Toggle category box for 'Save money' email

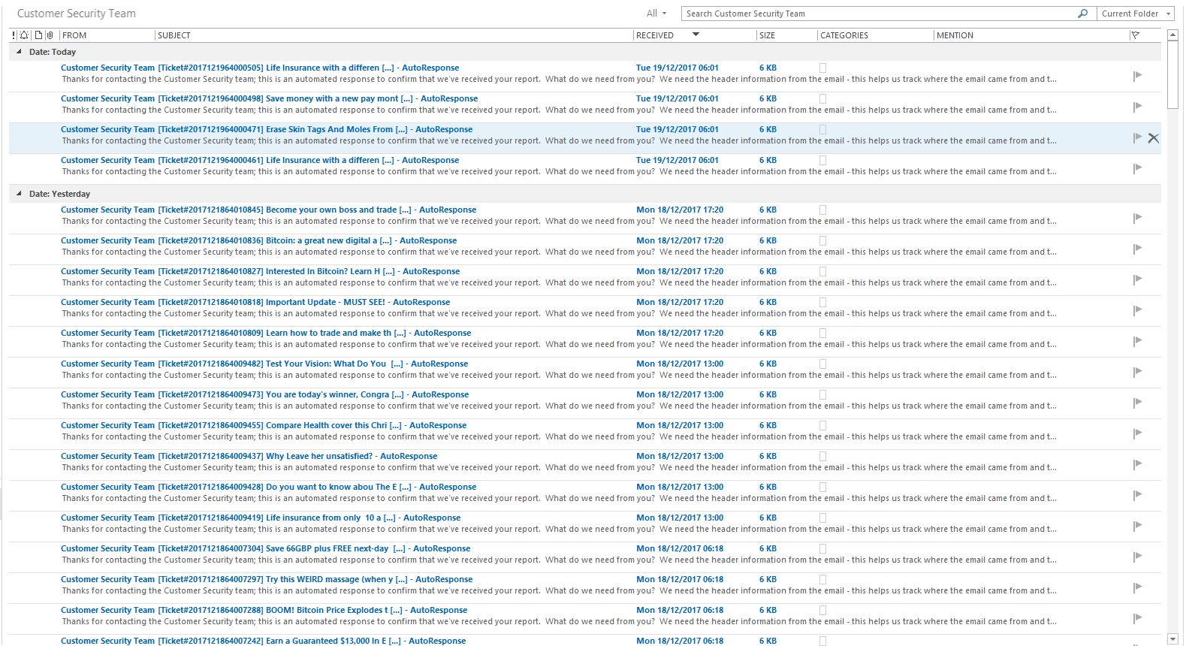pyautogui.click(x=822, y=98)
